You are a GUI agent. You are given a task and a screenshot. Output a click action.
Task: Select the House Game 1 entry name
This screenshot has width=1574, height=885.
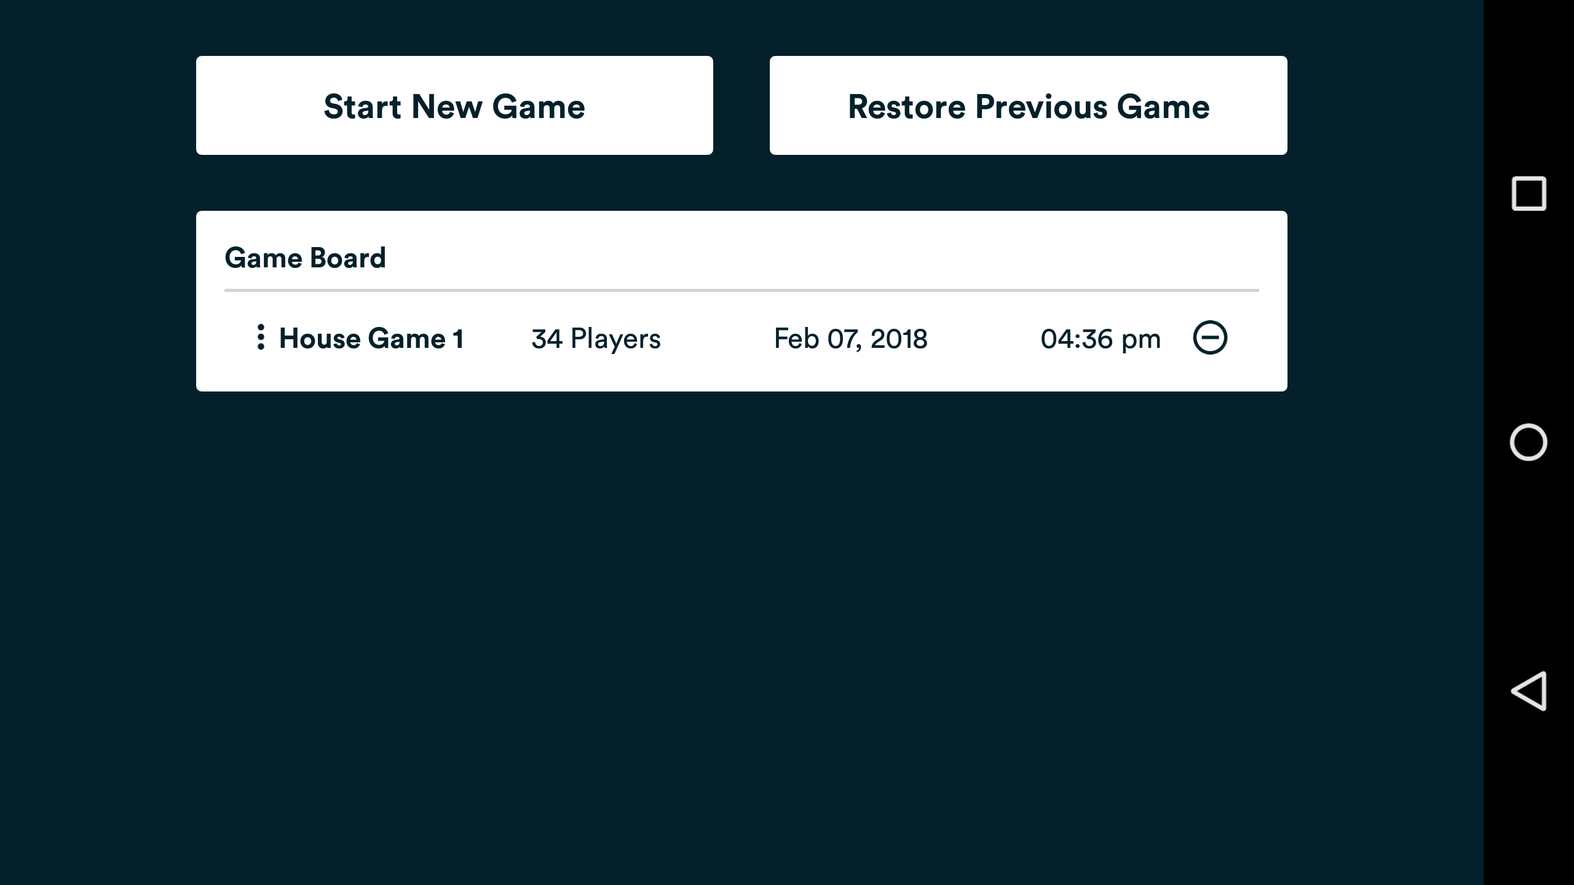pos(371,339)
